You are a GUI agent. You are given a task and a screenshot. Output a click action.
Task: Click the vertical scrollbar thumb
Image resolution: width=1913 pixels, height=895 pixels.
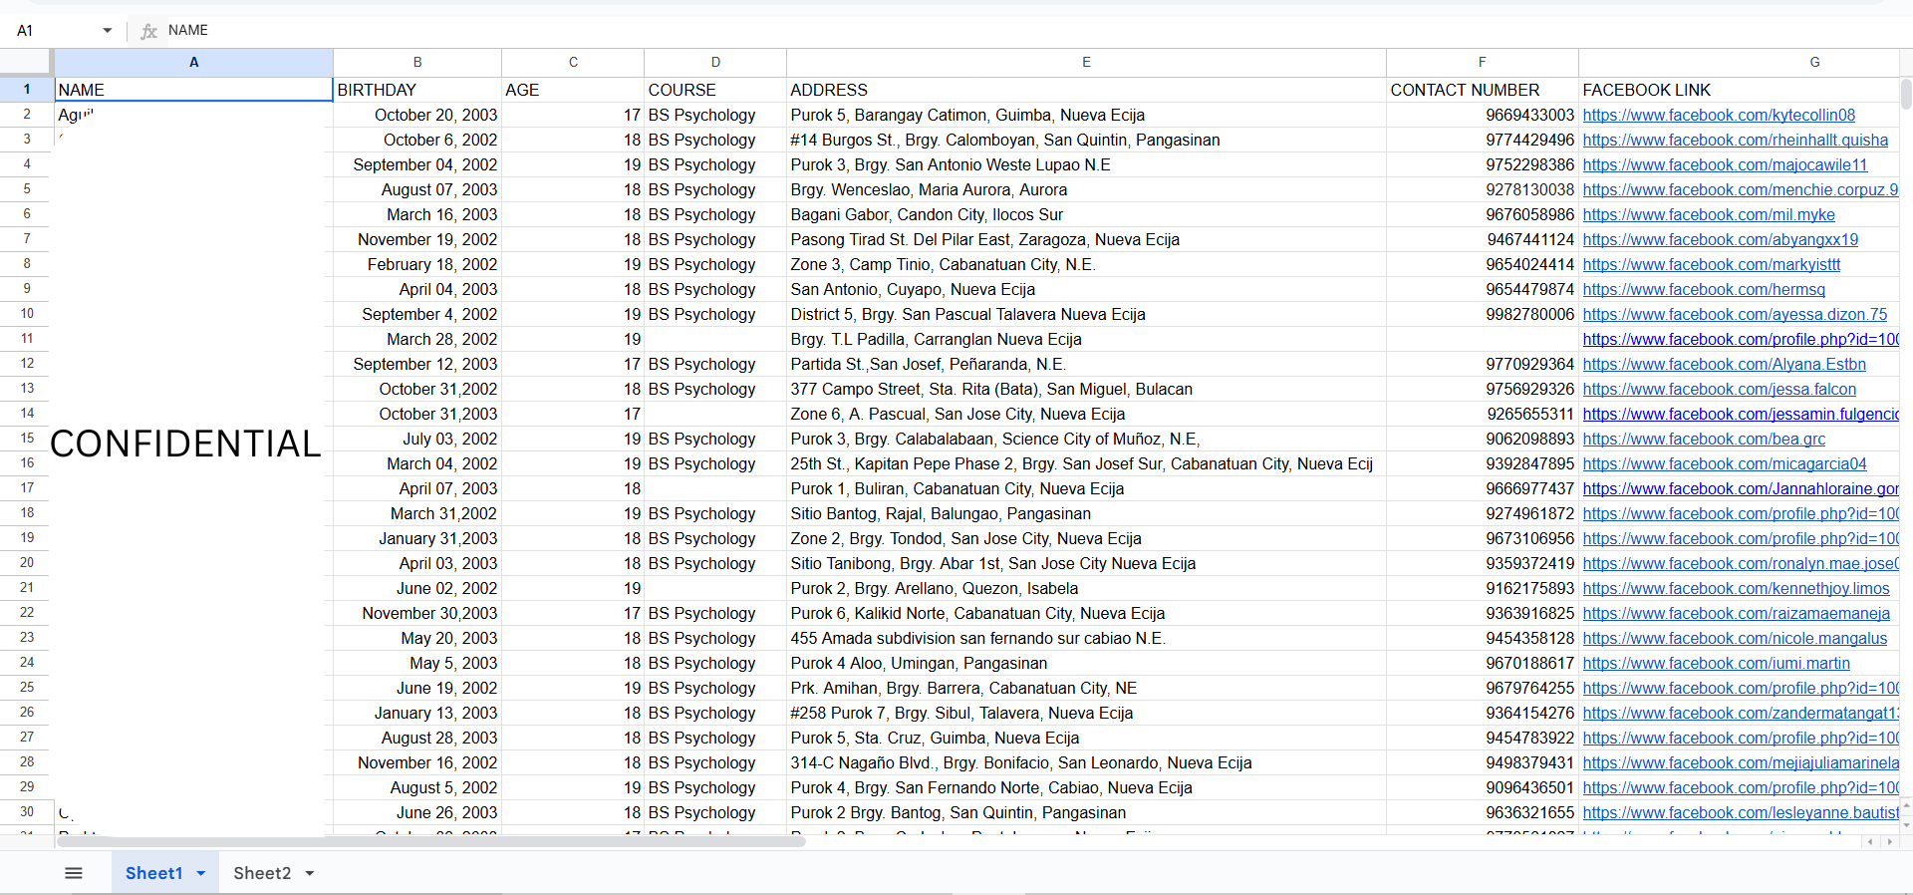(1906, 94)
